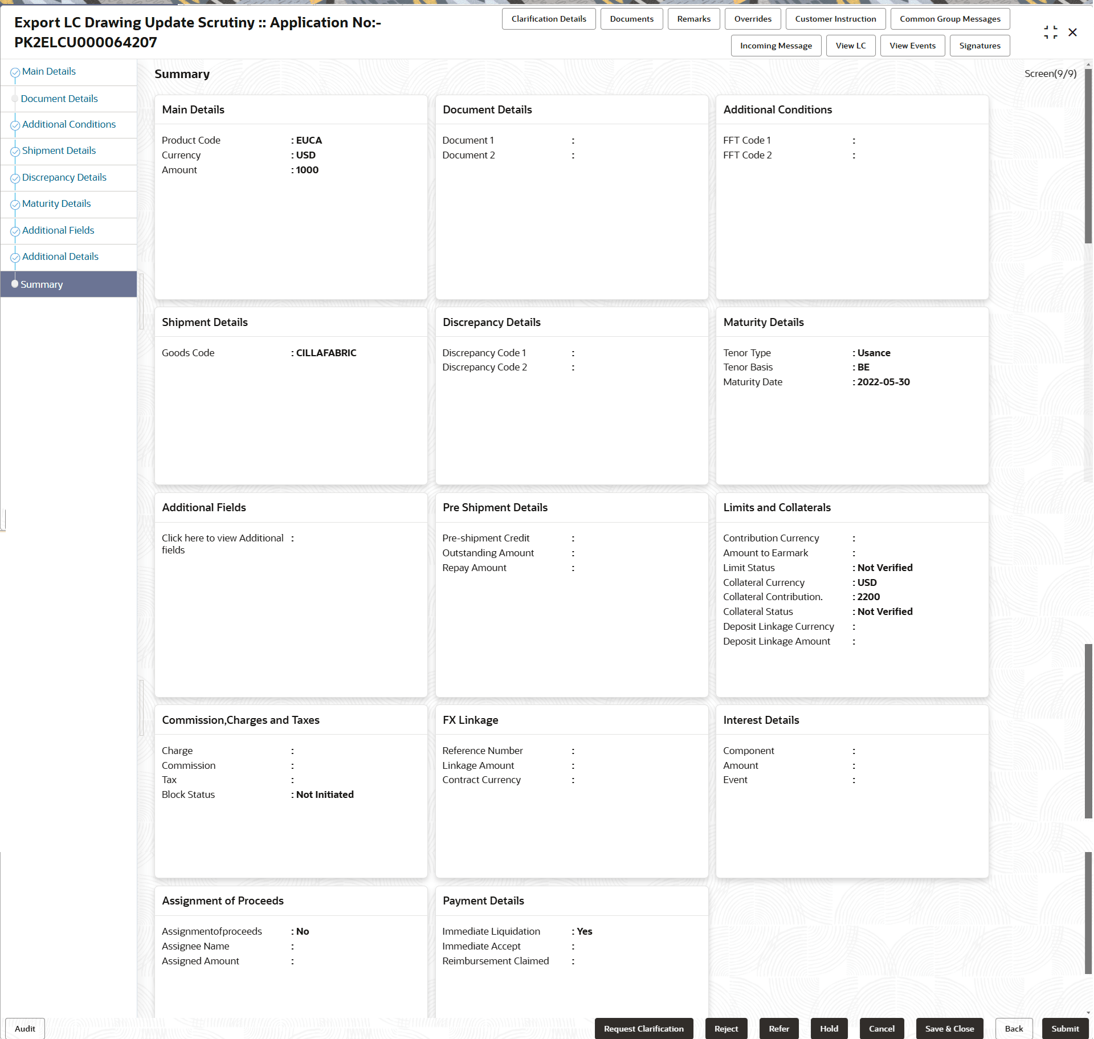
Task: View the attached Documents
Action: click(631, 18)
